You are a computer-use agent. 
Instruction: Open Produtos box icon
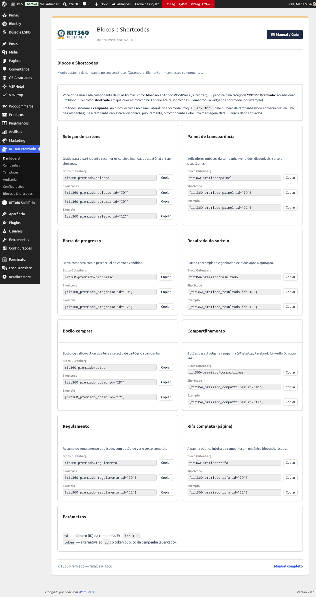click(x=4, y=115)
